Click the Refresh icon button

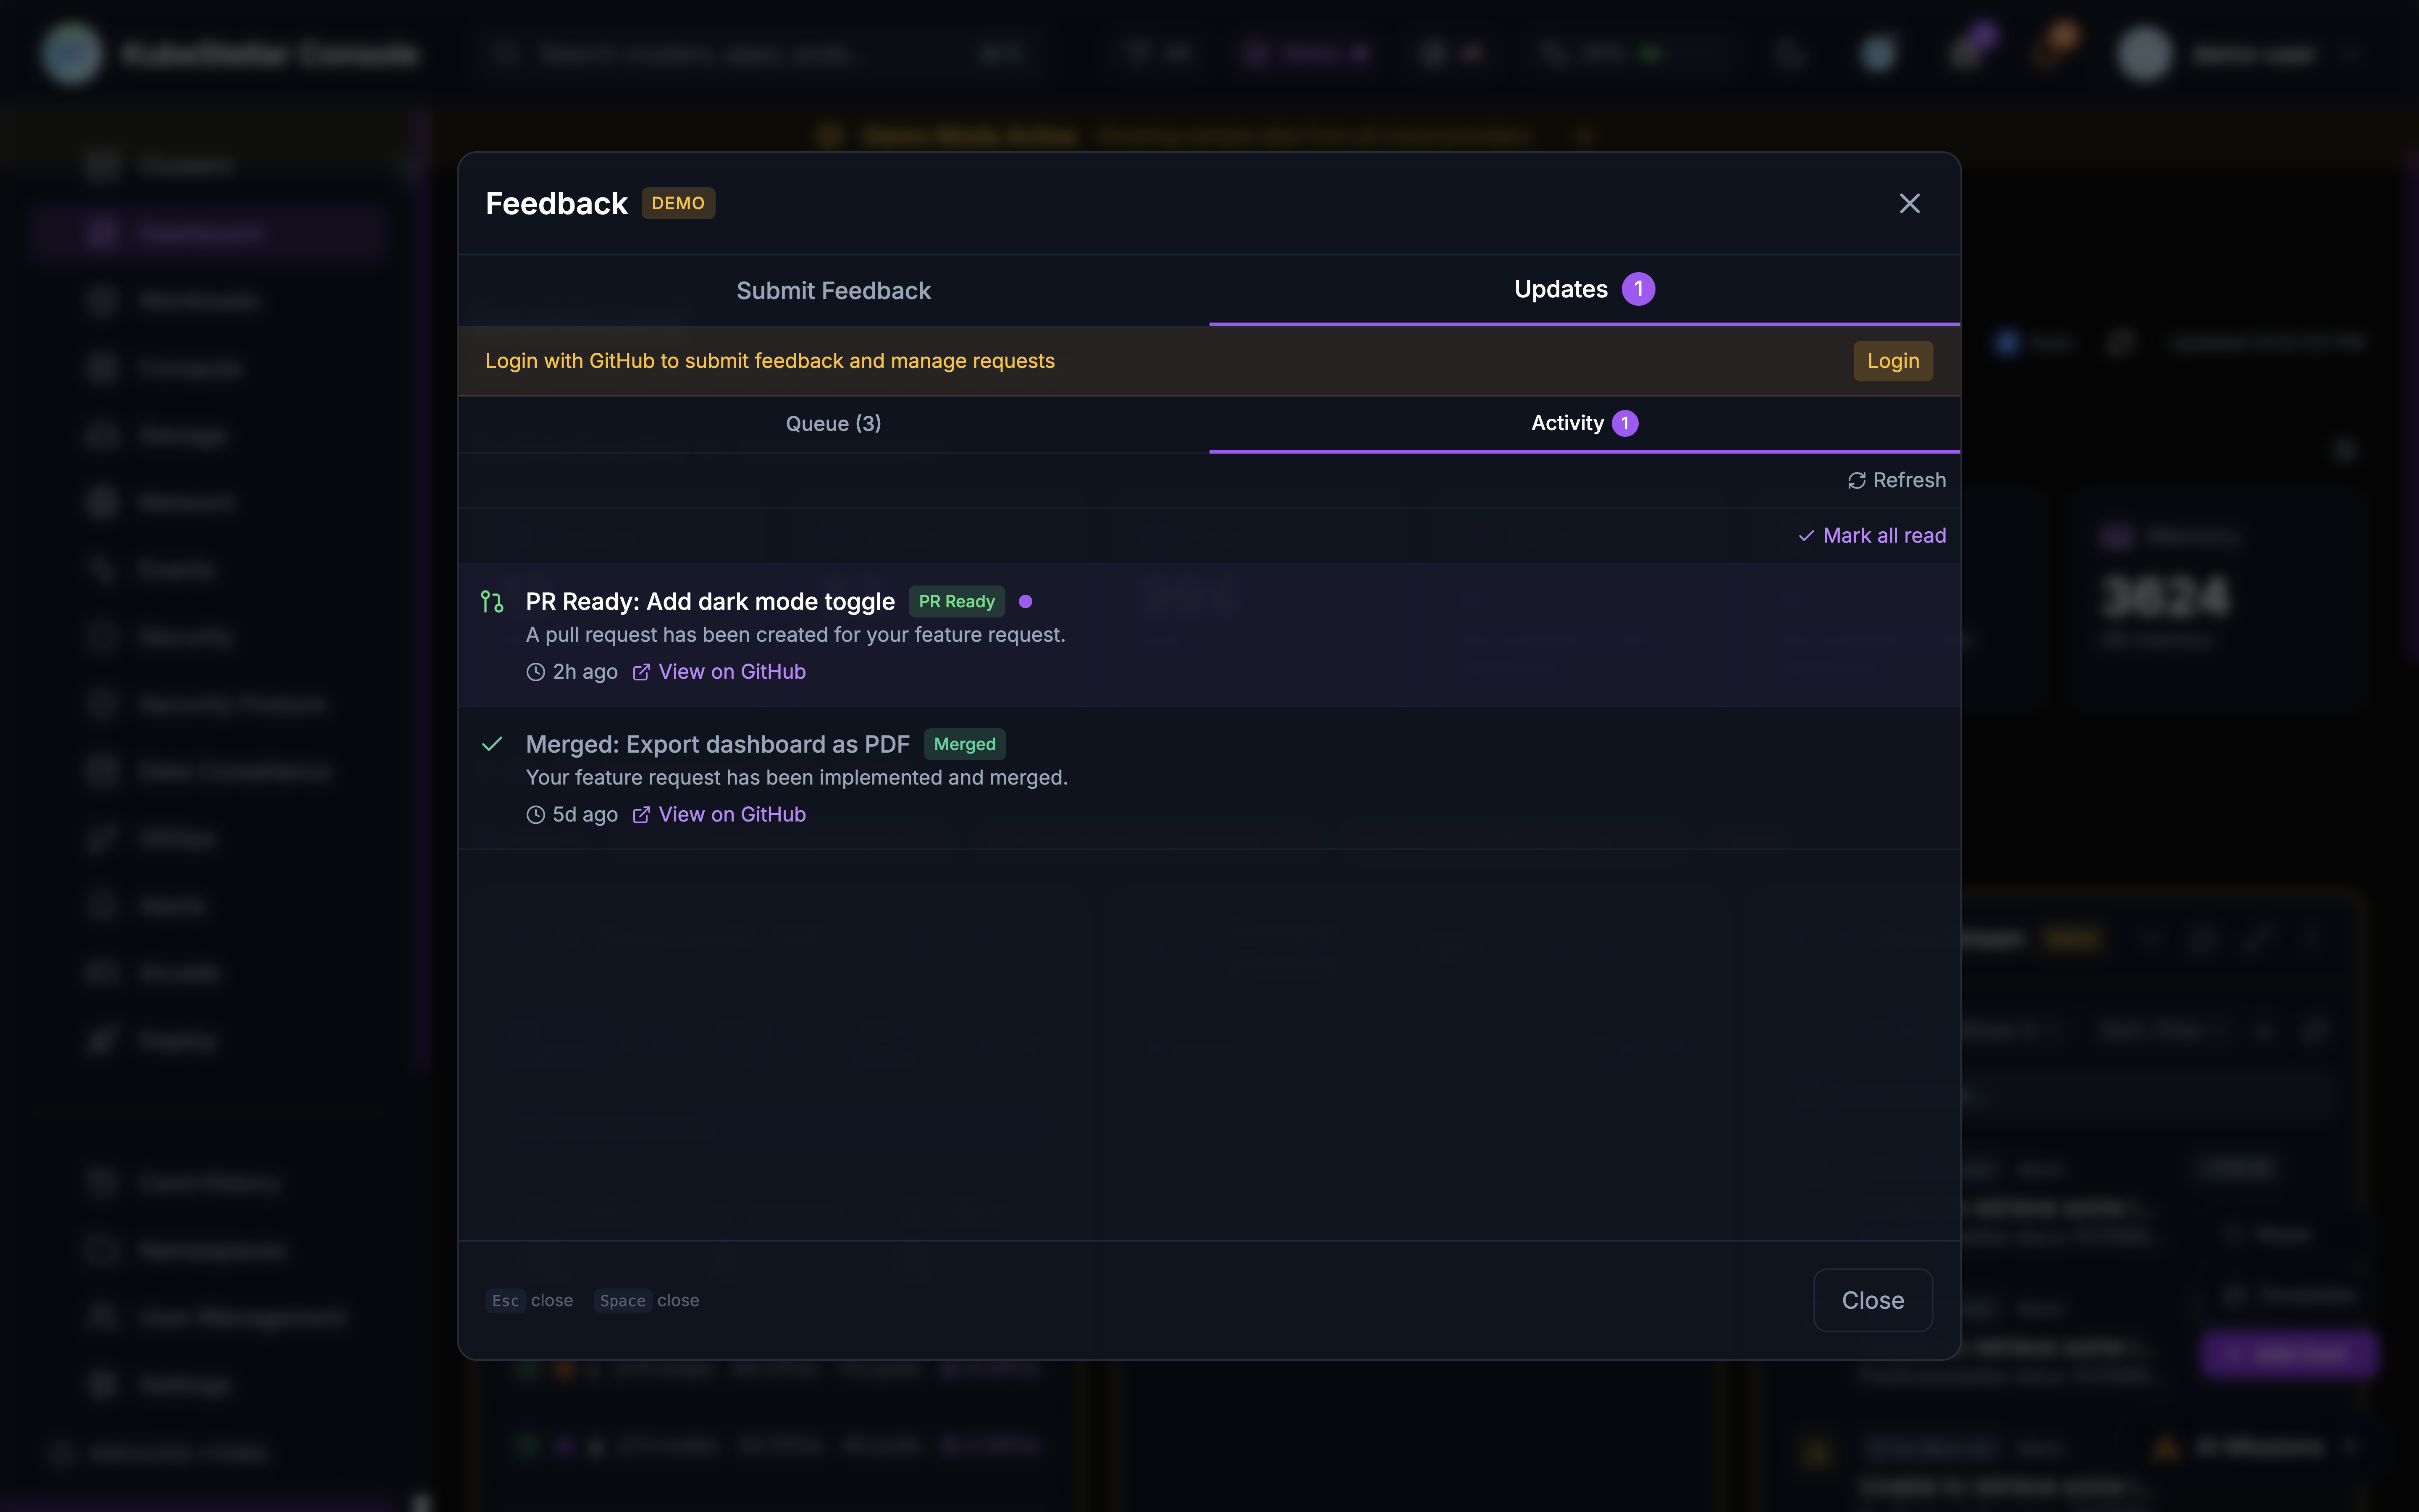click(x=1856, y=481)
